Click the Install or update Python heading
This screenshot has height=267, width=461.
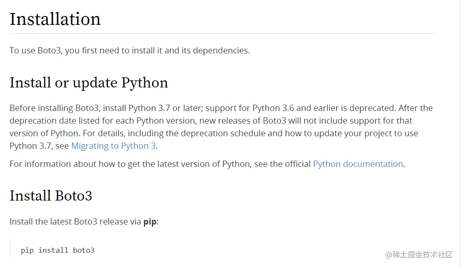(x=89, y=83)
